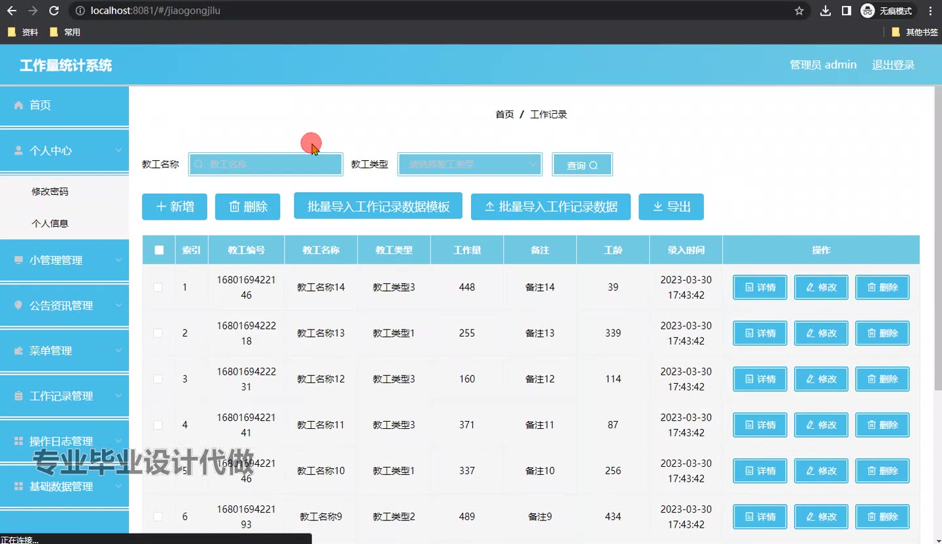
Task: Click the 退出登录 link in header
Action: pos(893,65)
